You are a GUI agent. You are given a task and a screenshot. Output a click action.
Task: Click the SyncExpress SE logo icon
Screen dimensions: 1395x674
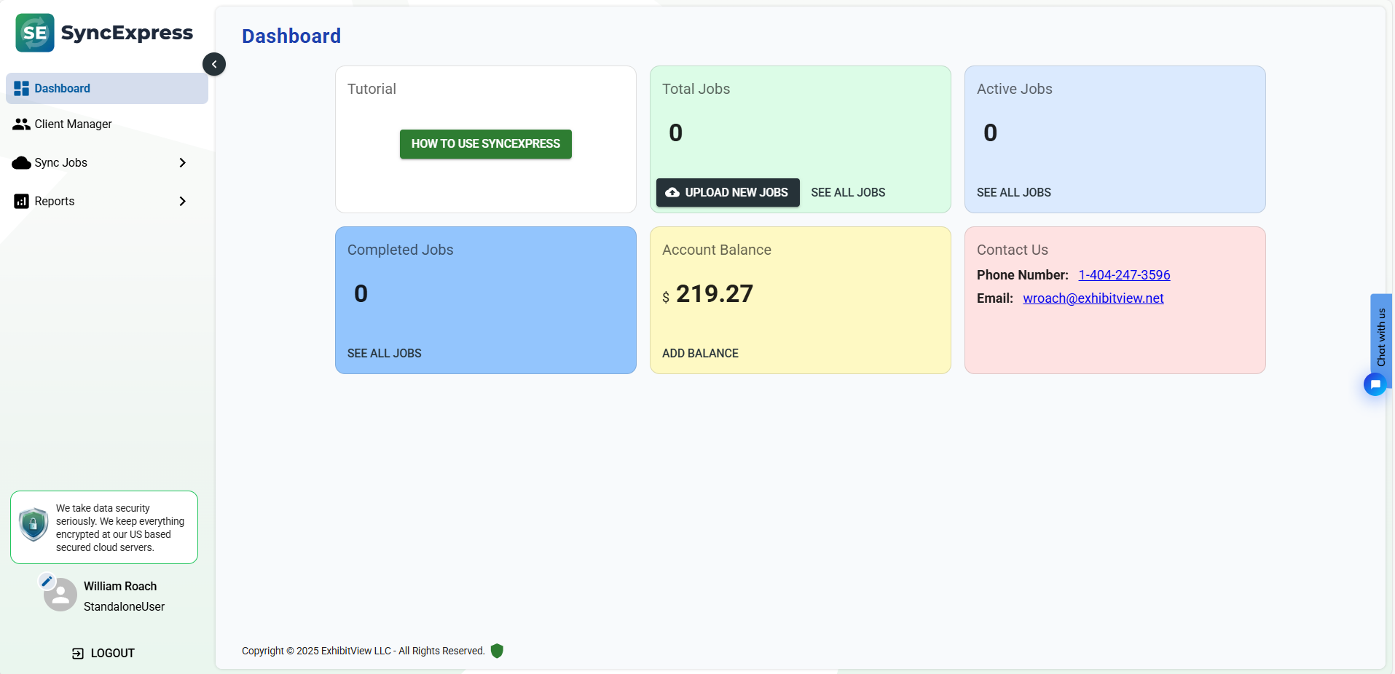click(35, 33)
